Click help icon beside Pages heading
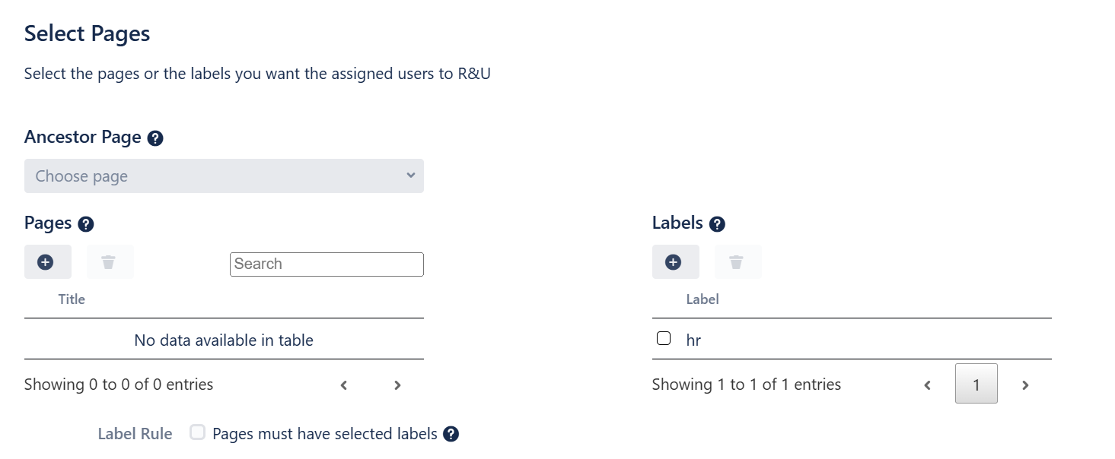The height and width of the screenshot is (459, 1115). pos(86,224)
